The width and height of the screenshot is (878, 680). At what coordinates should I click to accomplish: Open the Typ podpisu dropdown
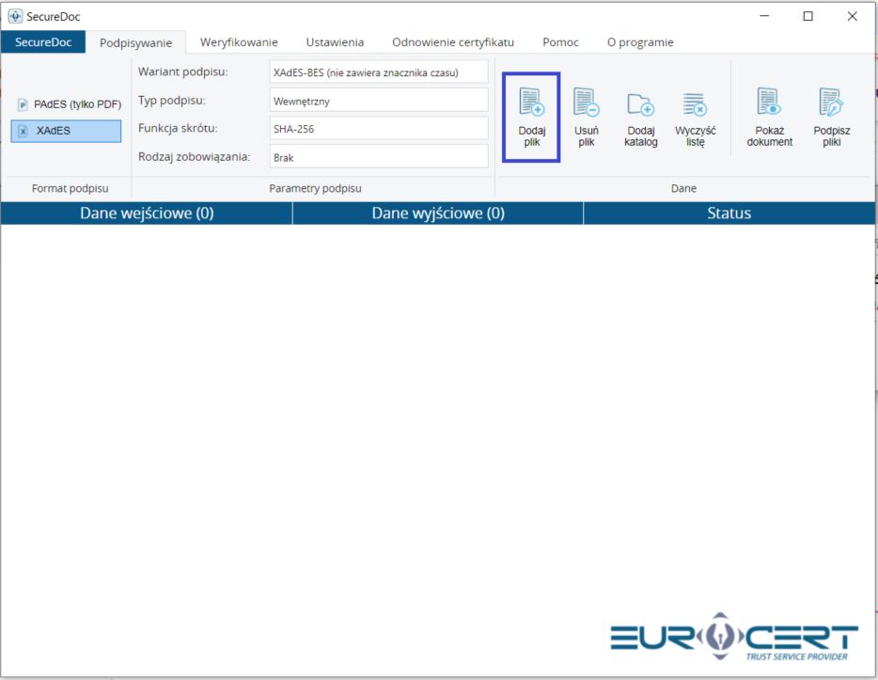(379, 101)
